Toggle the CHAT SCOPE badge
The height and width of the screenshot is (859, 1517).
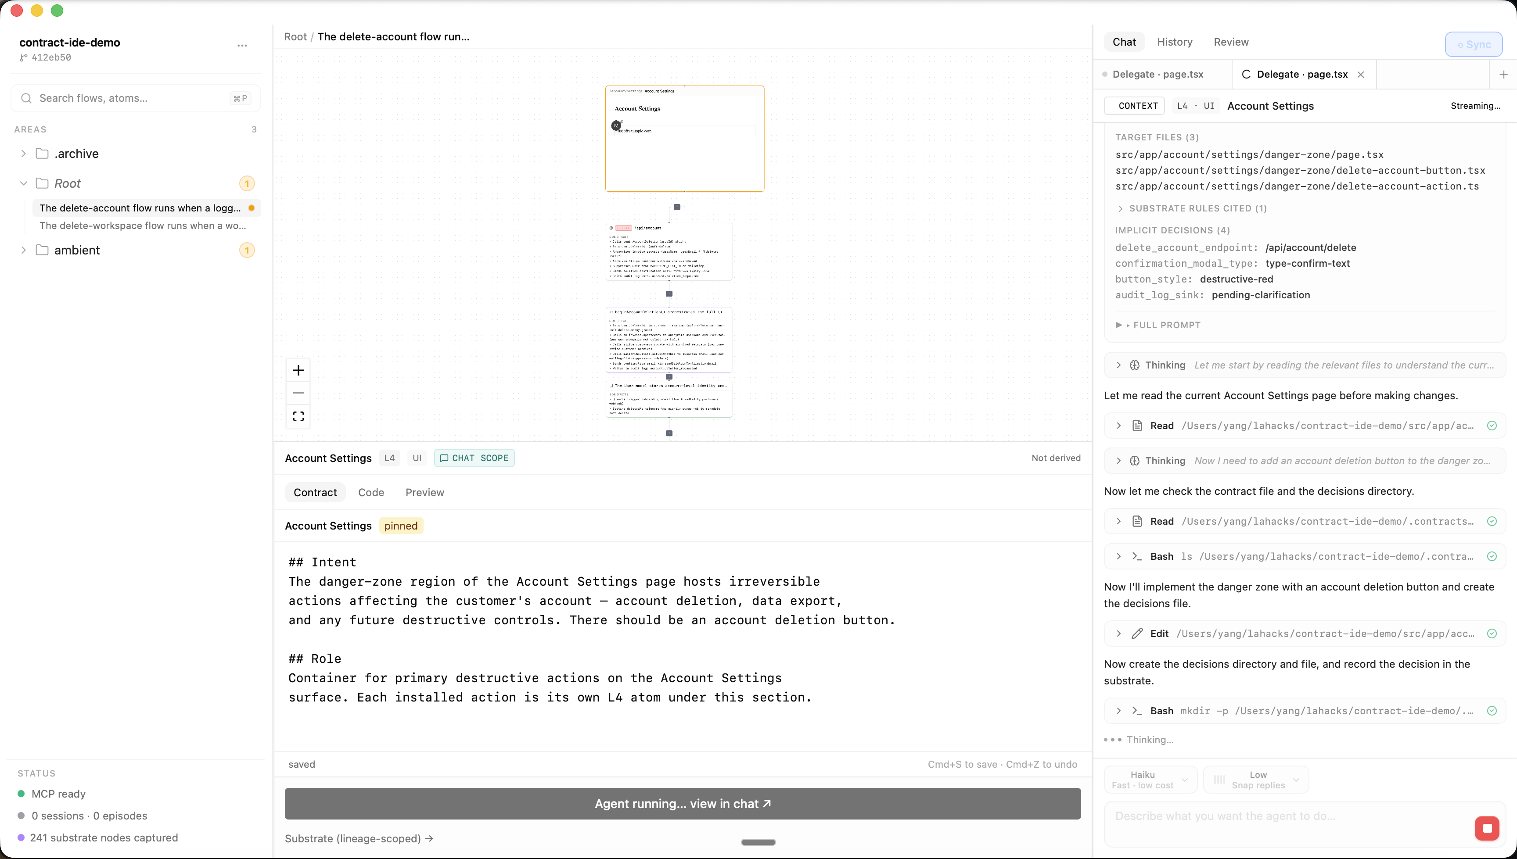coord(474,458)
